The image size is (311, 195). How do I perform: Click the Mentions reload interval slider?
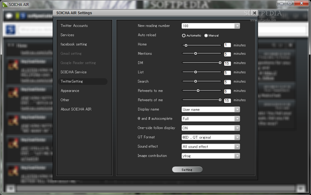click(202, 54)
